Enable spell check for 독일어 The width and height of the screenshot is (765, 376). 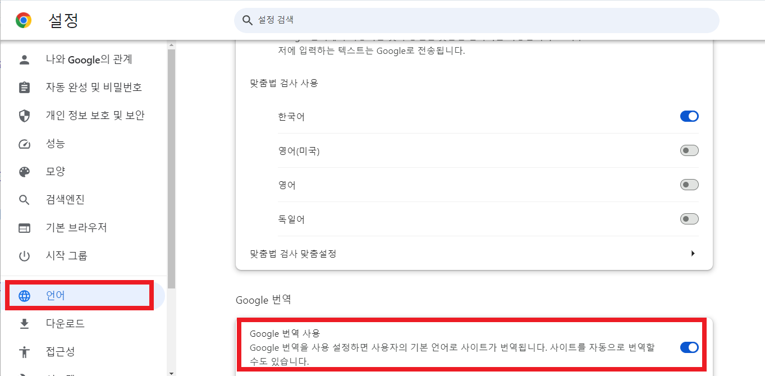[x=689, y=219]
